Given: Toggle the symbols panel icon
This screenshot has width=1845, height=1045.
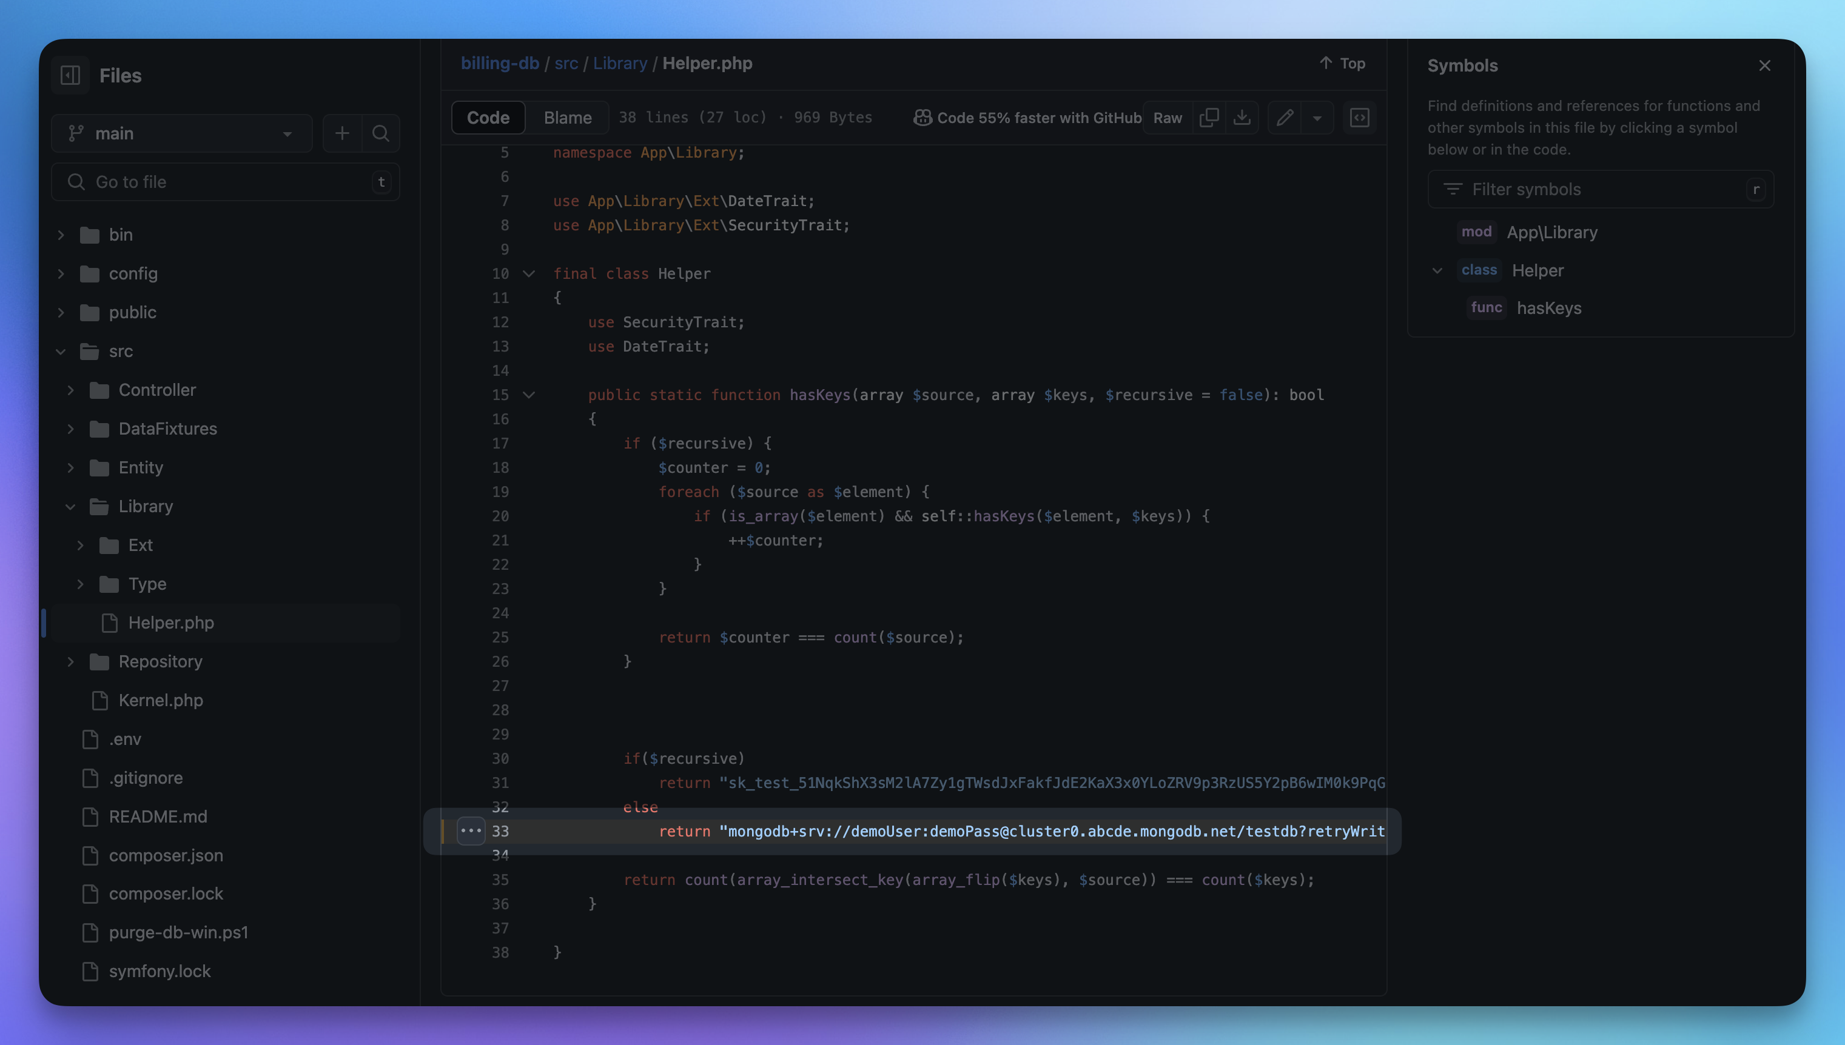Looking at the screenshot, I should pyautogui.click(x=1360, y=118).
